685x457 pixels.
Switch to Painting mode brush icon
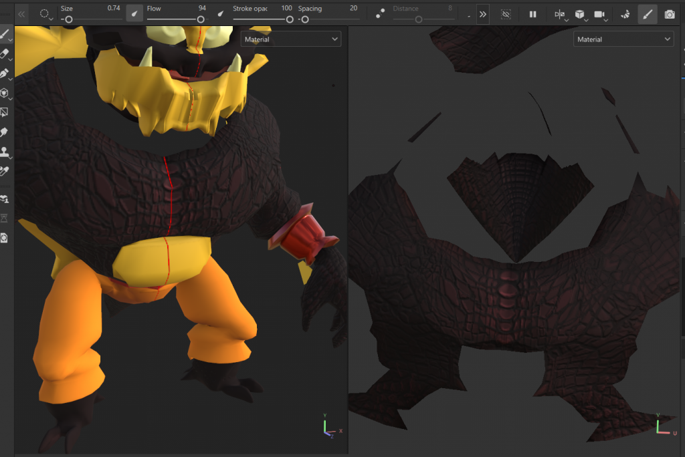(x=648, y=15)
